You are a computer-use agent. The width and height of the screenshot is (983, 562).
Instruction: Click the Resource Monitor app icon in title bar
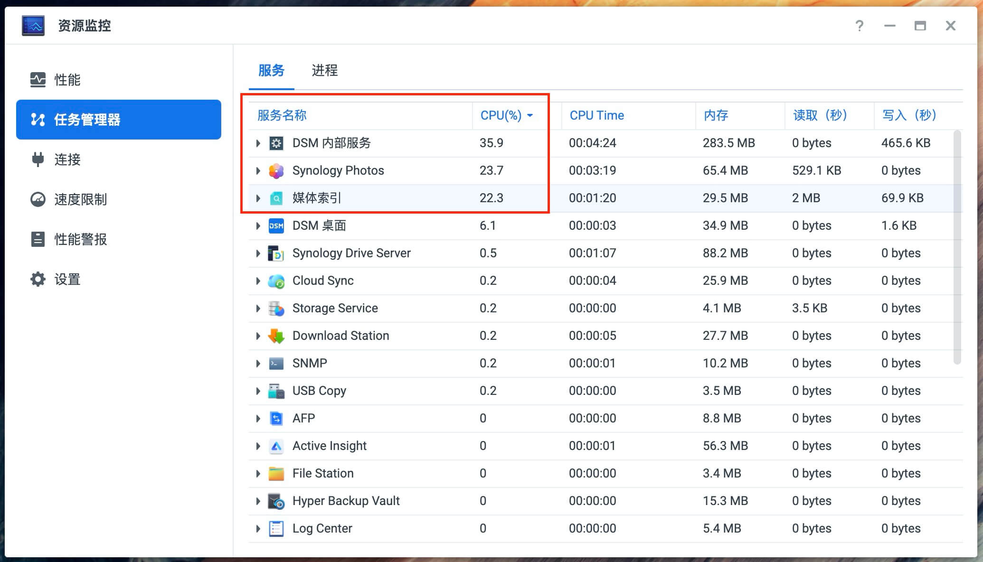click(33, 26)
